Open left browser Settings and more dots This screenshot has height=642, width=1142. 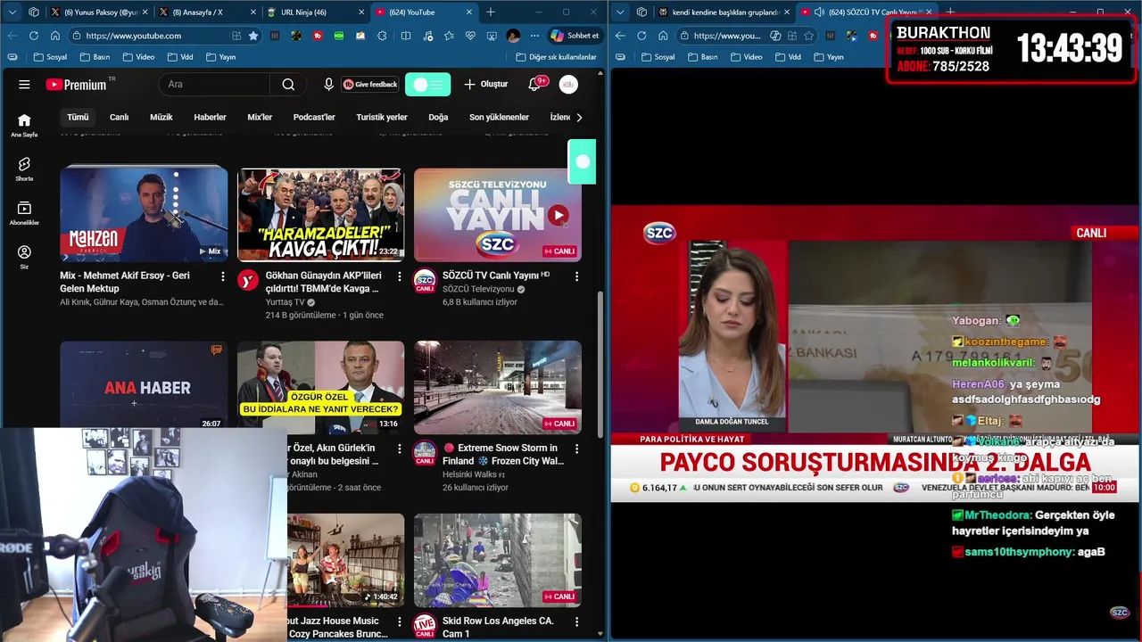click(x=534, y=36)
